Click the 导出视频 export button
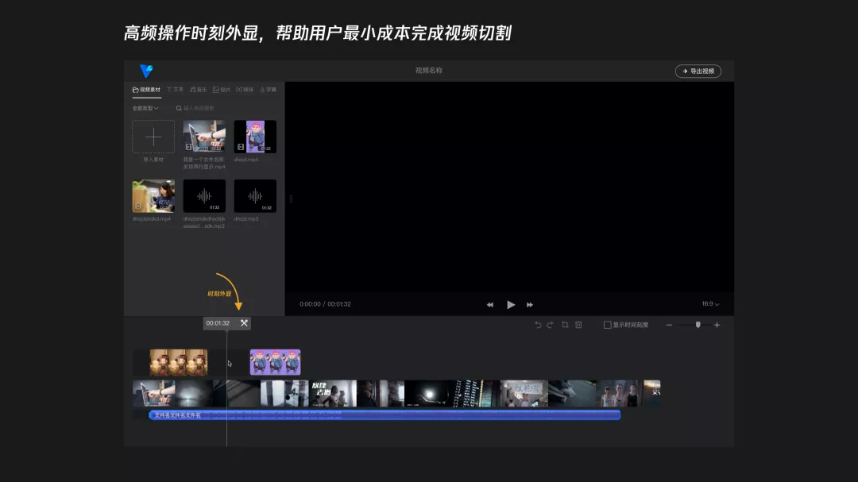 698,71
